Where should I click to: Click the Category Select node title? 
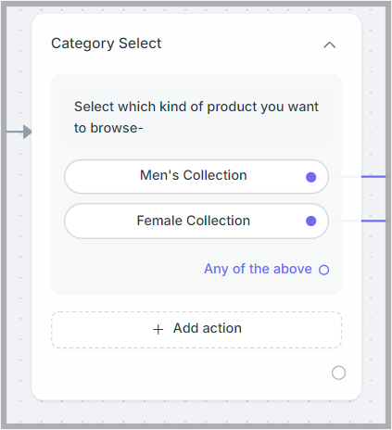point(106,44)
